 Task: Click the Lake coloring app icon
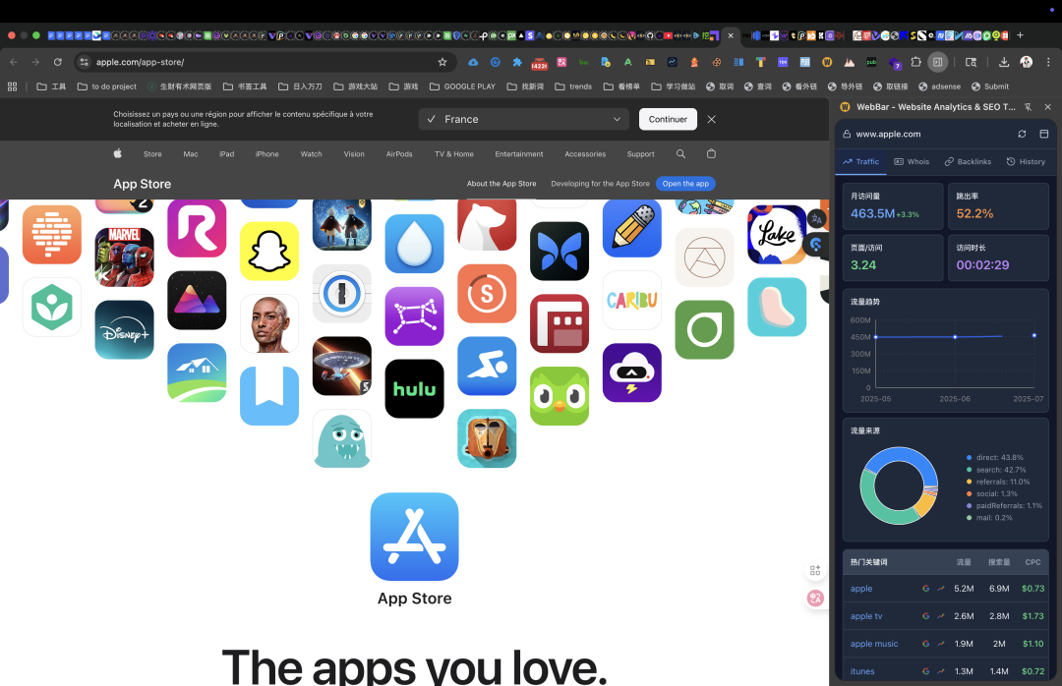pos(777,234)
